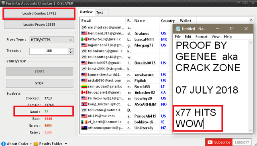
Task: Click the Checked count value 3713
Action: point(48,98)
